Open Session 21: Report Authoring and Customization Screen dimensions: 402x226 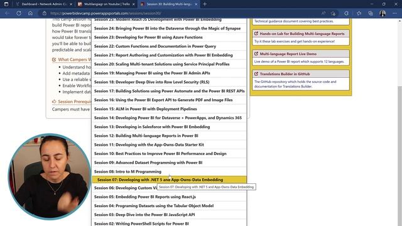(169, 55)
